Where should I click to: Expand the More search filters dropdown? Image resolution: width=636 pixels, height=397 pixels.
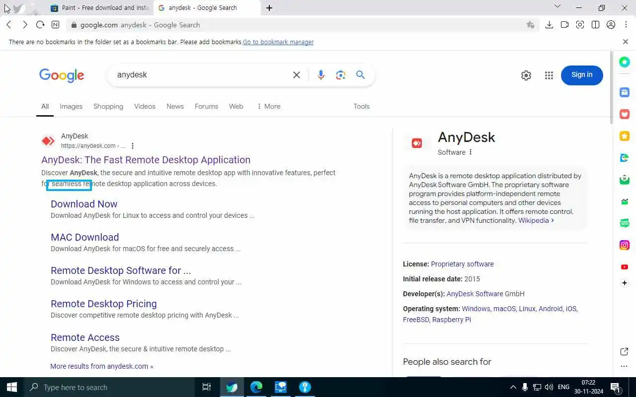[269, 106]
